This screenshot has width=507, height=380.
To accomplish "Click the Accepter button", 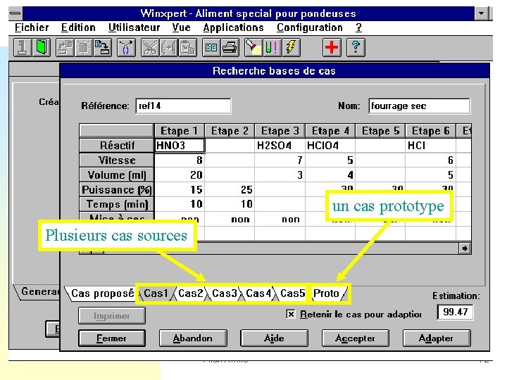I will pyautogui.click(x=355, y=338).
